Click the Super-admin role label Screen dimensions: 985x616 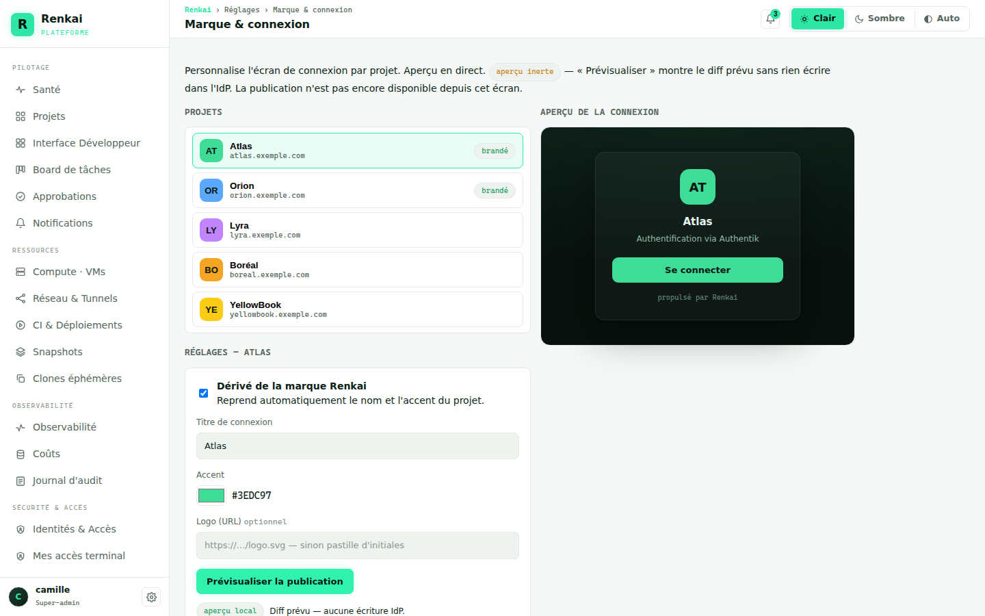point(57,603)
